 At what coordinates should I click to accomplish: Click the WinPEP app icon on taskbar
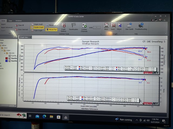66,117
